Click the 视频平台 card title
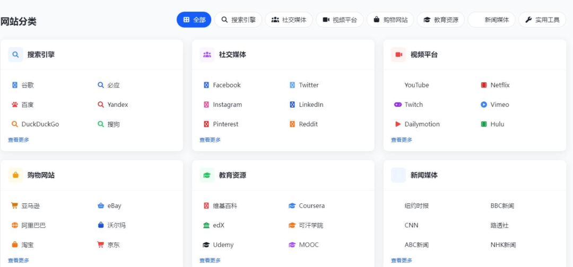The width and height of the screenshot is (573, 267). coord(424,55)
